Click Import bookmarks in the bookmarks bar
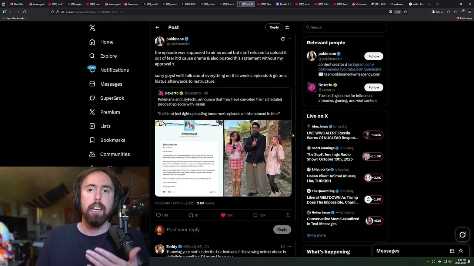This screenshot has width=474, height=266. tap(14, 18)
